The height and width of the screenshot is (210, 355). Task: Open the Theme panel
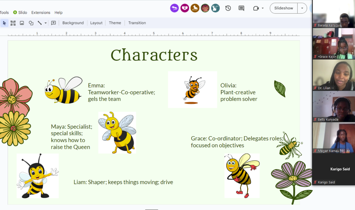point(115,23)
